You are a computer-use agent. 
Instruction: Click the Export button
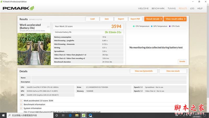[x=121, y=19]
